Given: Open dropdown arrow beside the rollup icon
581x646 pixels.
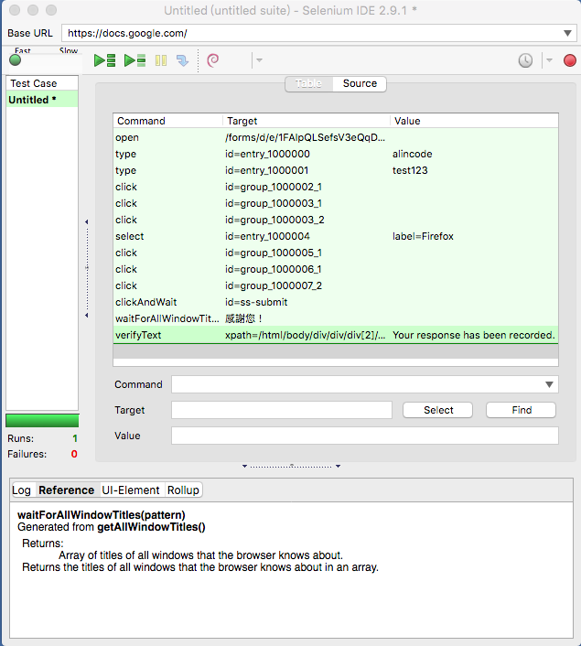Looking at the screenshot, I should pyautogui.click(x=259, y=60).
